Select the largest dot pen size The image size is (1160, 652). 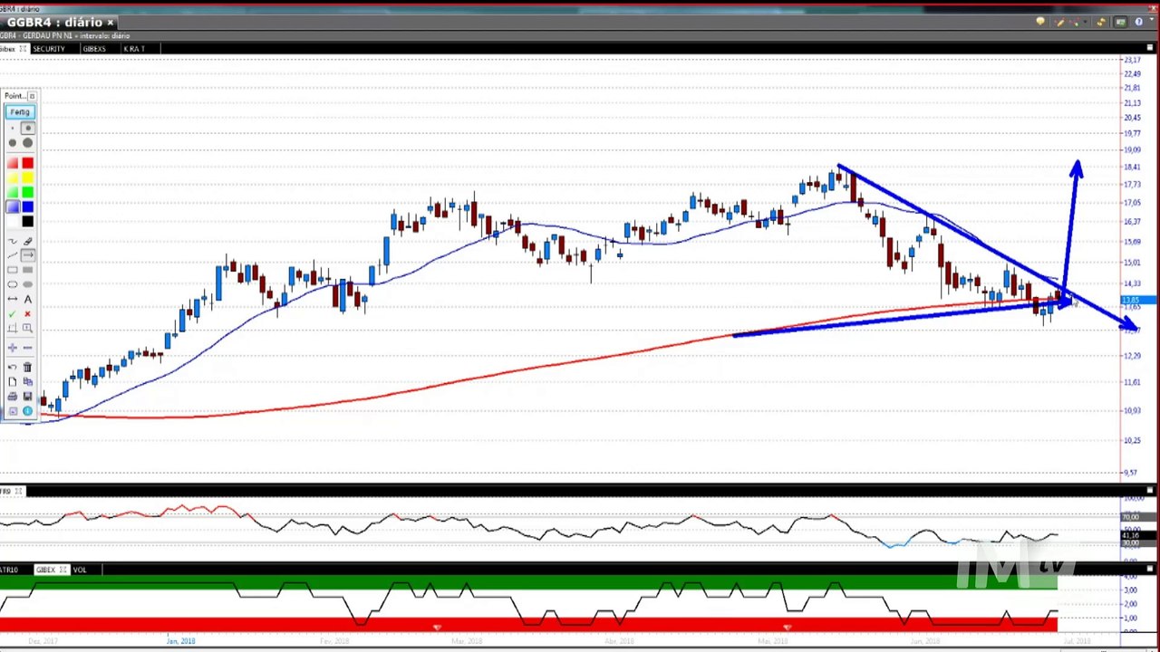tap(27, 143)
